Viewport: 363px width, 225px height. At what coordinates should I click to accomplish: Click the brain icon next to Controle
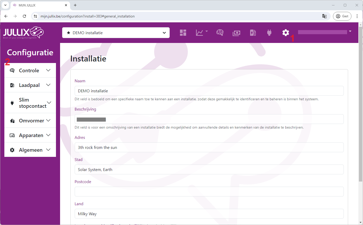click(x=12, y=70)
